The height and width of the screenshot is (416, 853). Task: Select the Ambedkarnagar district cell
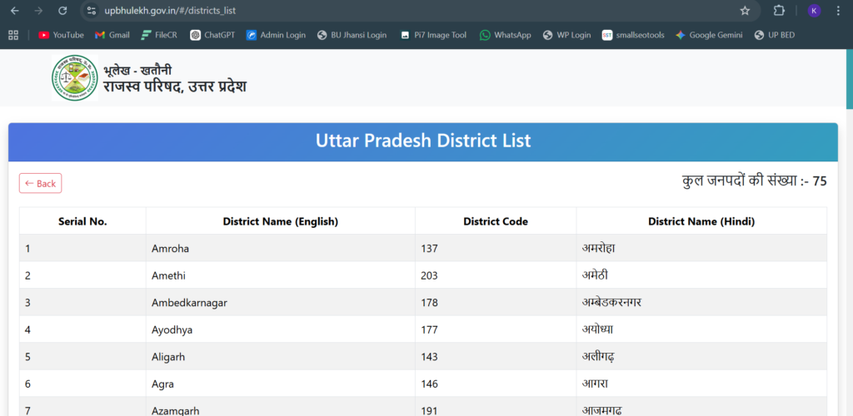280,303
